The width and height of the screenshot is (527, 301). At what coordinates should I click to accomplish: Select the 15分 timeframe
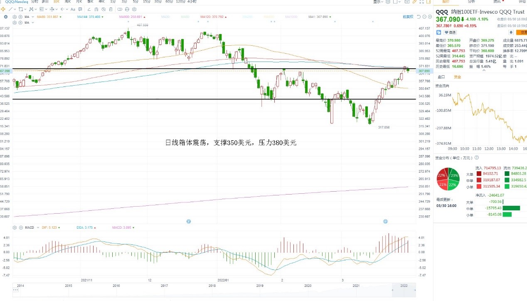pyautogui.click(x=147, y=2)
